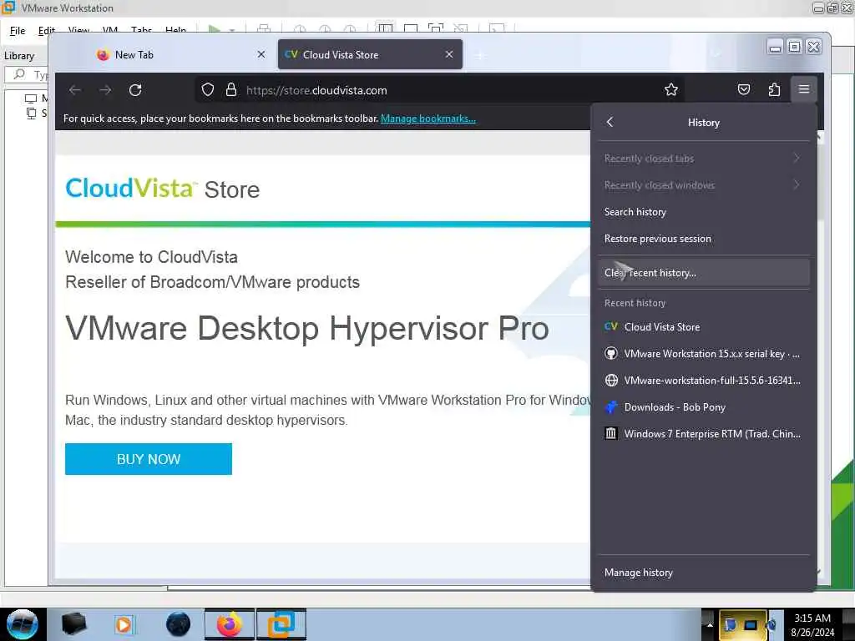Open VMware Workstation 15.x.x serial key entry
Screen dimensions: 855x641
click(x=703, y=354)
